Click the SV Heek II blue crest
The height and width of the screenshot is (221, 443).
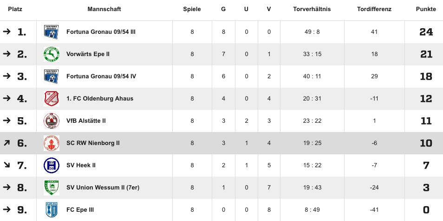pos(52,165)
